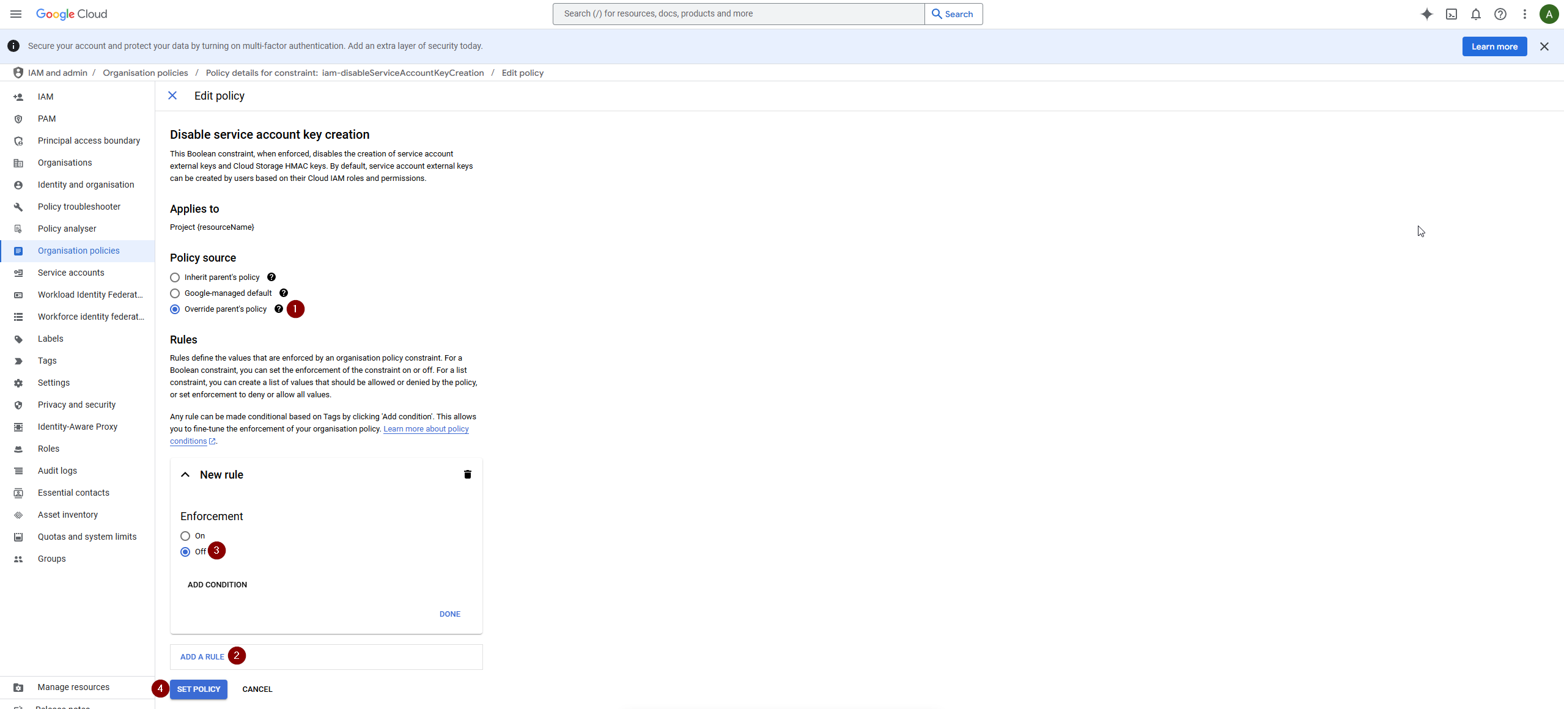
Task: Activate Cloud Shell terminal icon
Action: point(1451,14)
